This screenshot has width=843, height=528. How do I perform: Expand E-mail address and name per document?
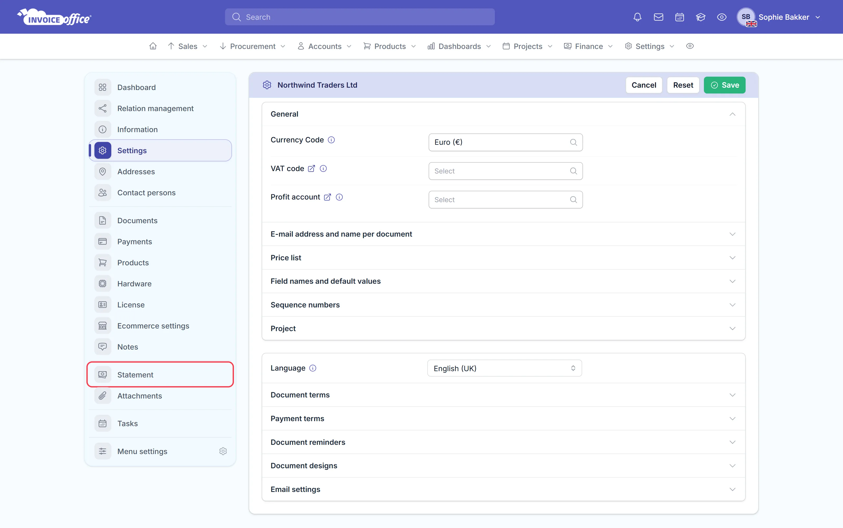(x=503, y=234)
